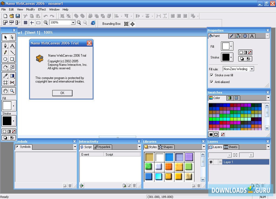Pick the Eyedropper tool

[x=5, y=76]
